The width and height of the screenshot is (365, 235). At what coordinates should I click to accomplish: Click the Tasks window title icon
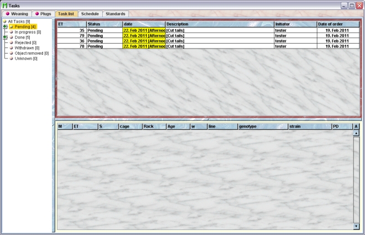point(5,4)
